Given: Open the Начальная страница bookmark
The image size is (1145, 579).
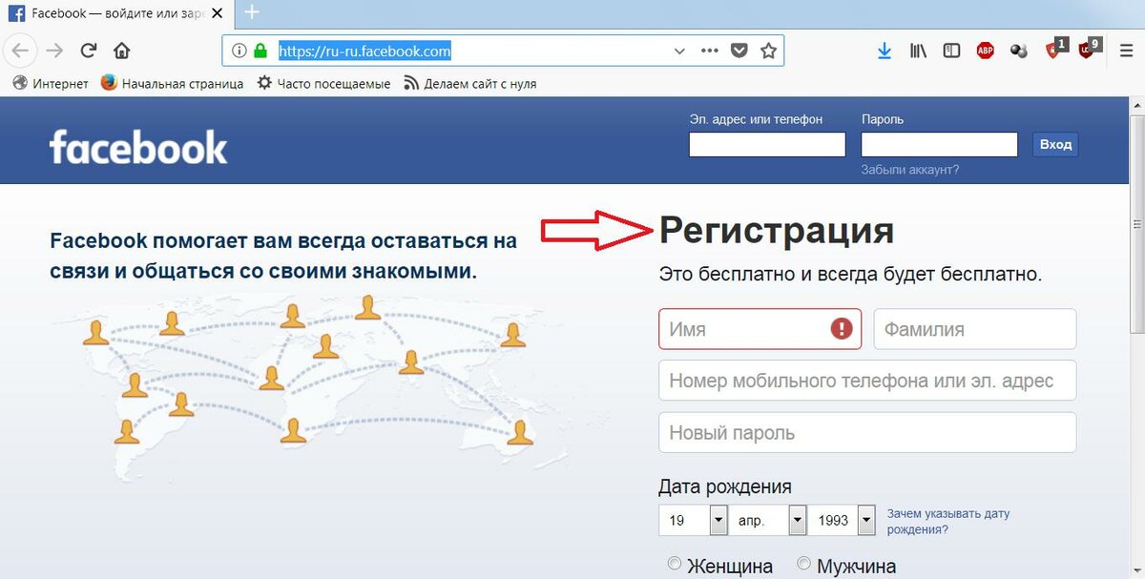Looking at the screenshot, I should [173, 83].
